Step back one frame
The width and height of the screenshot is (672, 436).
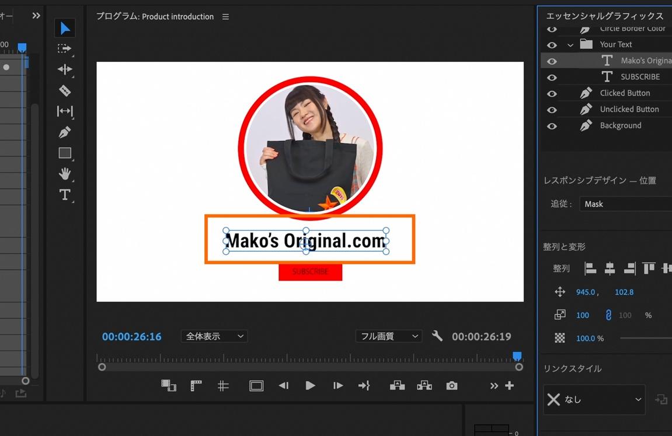tap(283, 385)
